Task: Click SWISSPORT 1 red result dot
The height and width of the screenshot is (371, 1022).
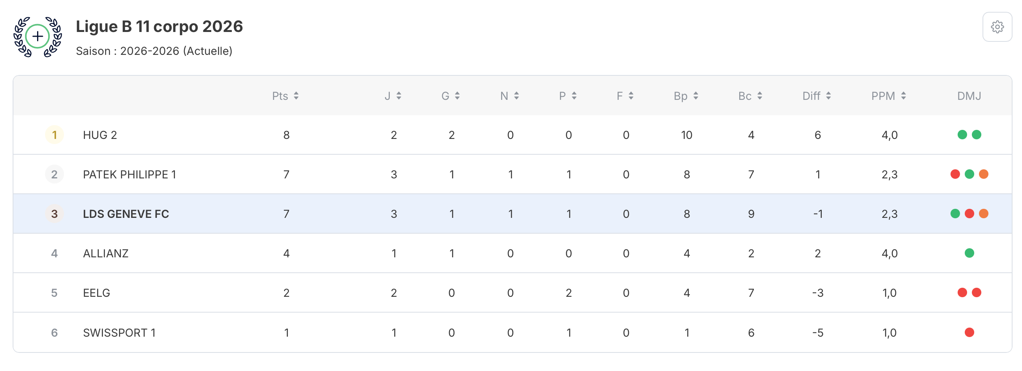Action: click(x=969, y=332)
